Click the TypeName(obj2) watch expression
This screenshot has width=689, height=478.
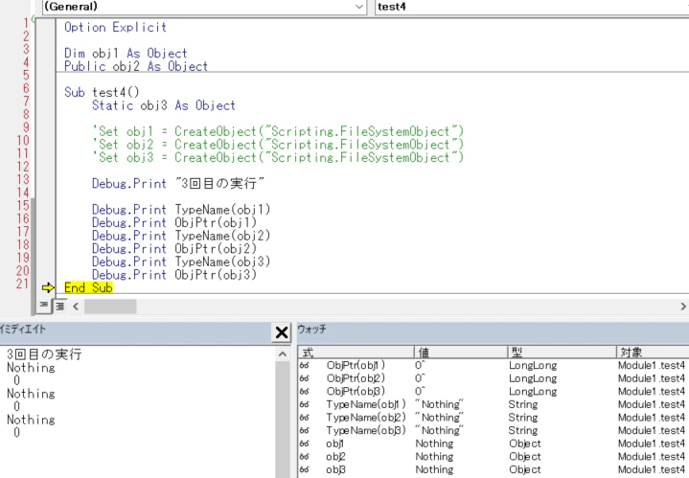point(366,418)
